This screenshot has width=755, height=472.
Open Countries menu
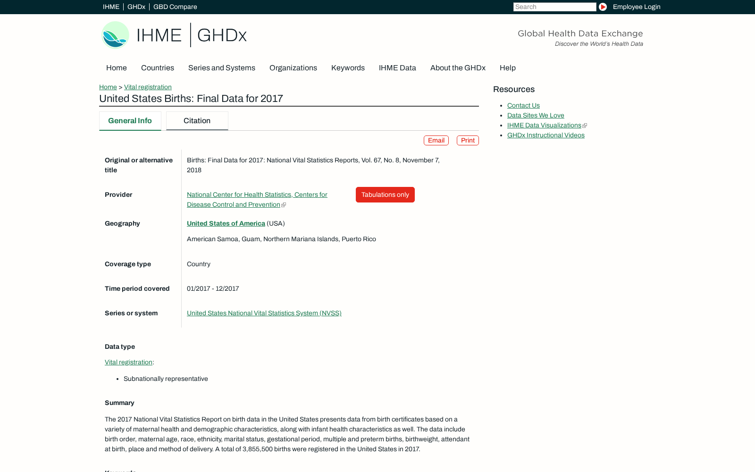pyautogui.click(x=158, y=67)
